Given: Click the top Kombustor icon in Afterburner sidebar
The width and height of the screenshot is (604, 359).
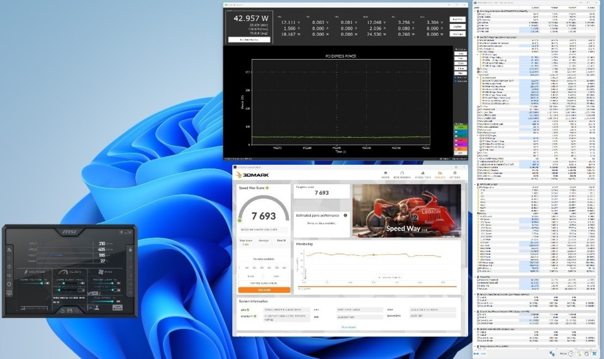Looking at the screenshot, I should coord(9,250).
